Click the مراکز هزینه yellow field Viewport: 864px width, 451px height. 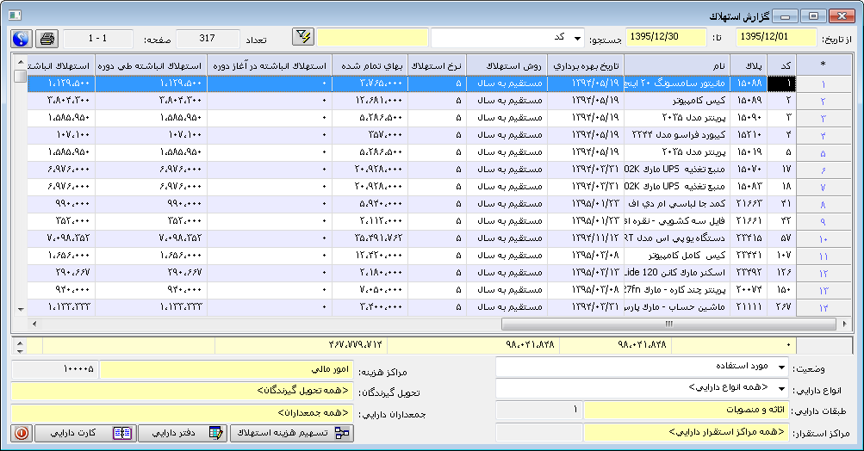point(227,369)
